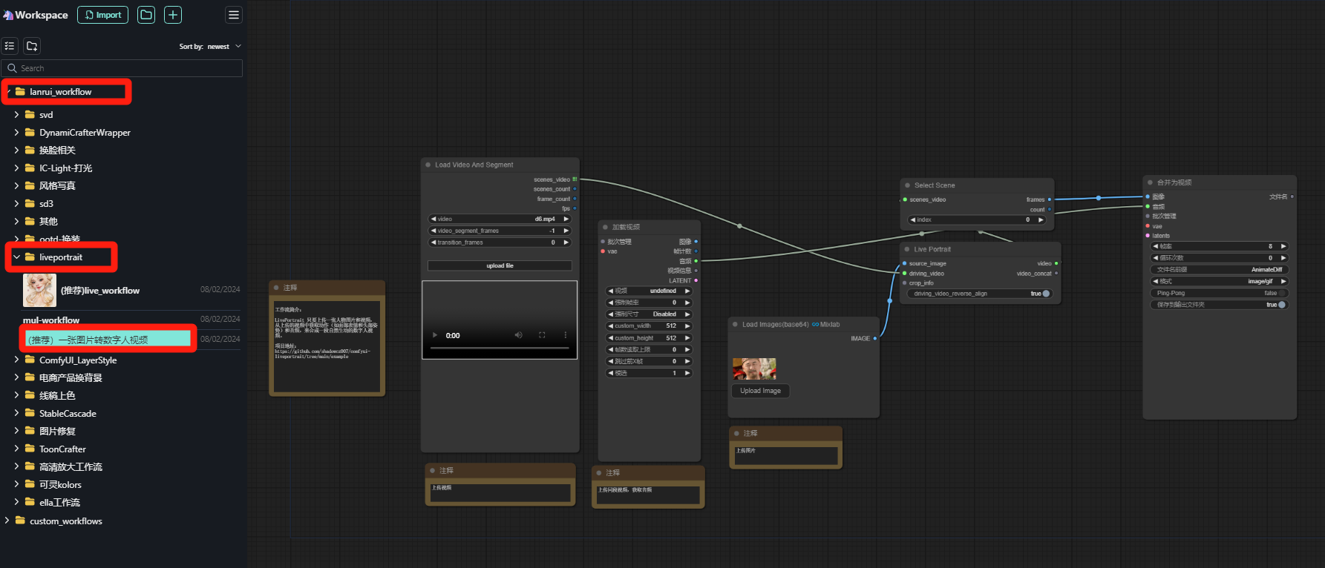Click the Upload Image button

[760, 391]
